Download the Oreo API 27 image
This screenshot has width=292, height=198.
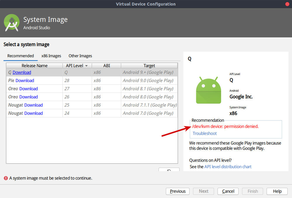pyautogui.click(x=29, y=89)
